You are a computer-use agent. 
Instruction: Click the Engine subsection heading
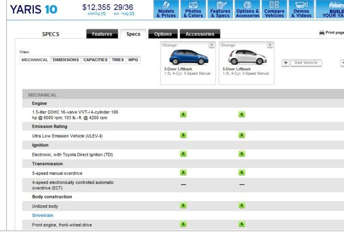click(x=39, y=103)
